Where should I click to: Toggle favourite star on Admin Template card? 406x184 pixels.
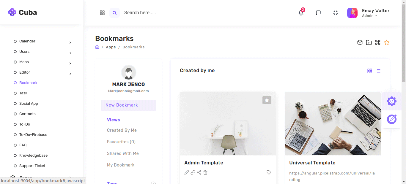click(267, 100)
